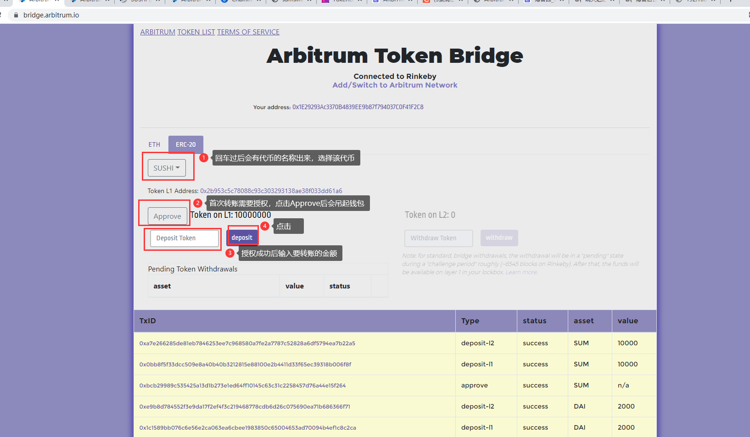
Task: Click the Connected to Rinkeby text
Action: coord(395,77)
